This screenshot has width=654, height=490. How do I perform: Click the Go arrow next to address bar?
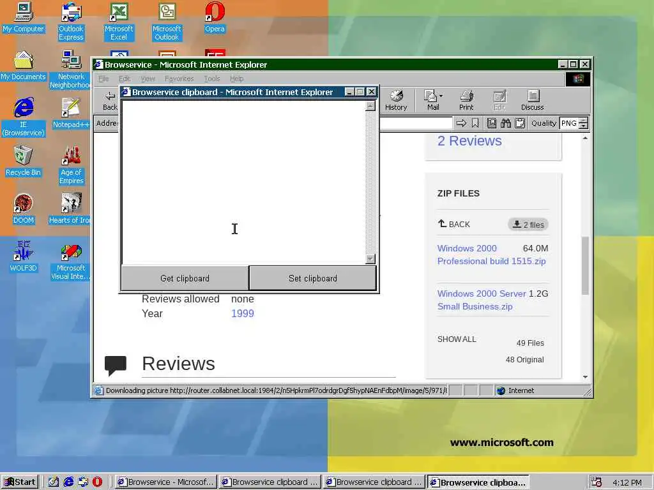pyautogui.click(x=461, y=123)
